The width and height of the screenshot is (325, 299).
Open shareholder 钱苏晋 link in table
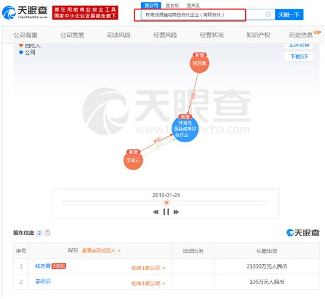(43, 266)
